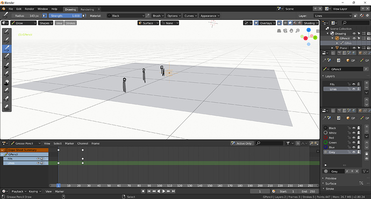This screenshot has width=371, height=199.
Task: Select the first draw brush tool in toolbar
Action: [6, 32]
